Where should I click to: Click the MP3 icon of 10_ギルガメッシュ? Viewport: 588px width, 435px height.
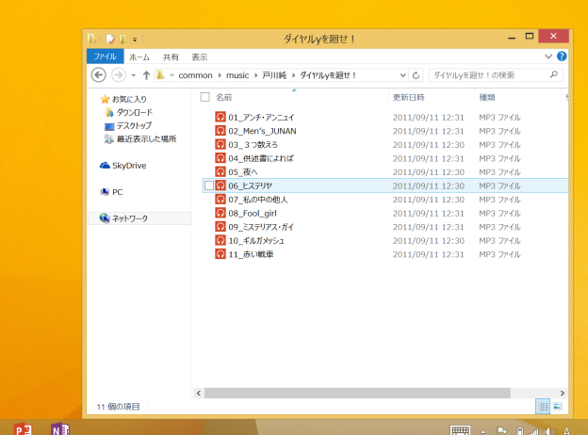click(220, 240)
